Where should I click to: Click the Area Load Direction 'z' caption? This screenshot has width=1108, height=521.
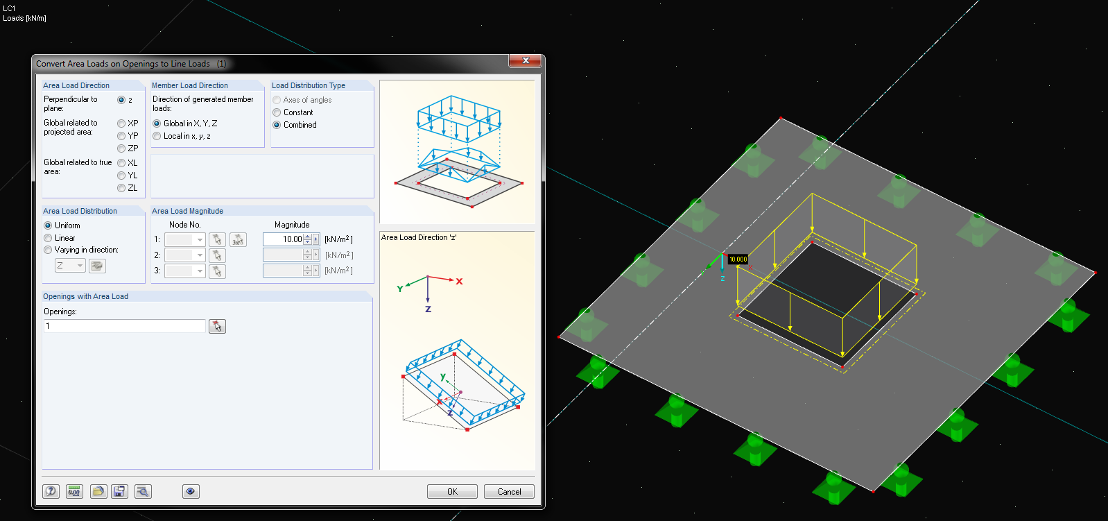[x=419, y=237]
